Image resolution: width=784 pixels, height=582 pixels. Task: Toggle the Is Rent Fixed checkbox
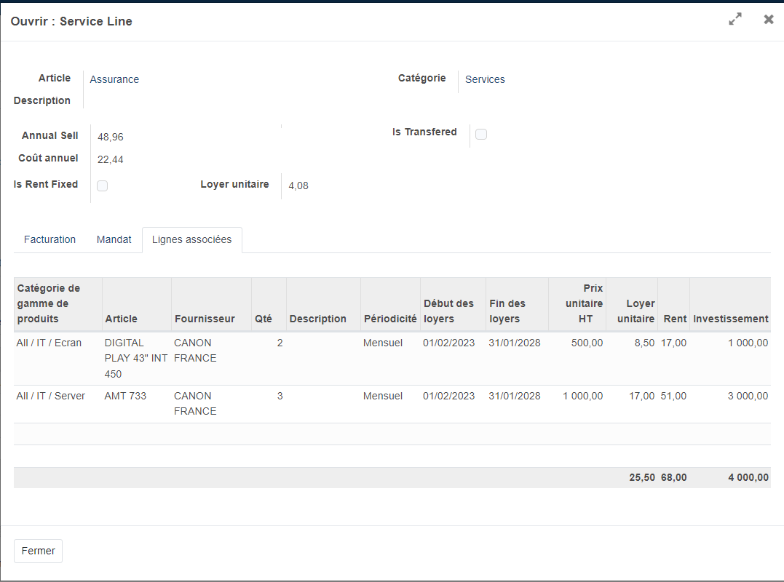point(103,186)
